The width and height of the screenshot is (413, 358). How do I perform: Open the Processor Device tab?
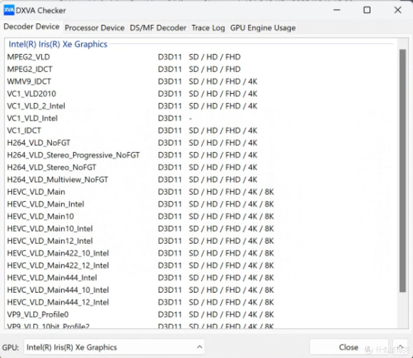tap(94, 28)
